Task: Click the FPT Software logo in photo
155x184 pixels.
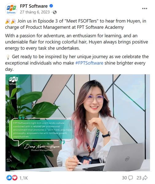Action: [x=14, y=81]
